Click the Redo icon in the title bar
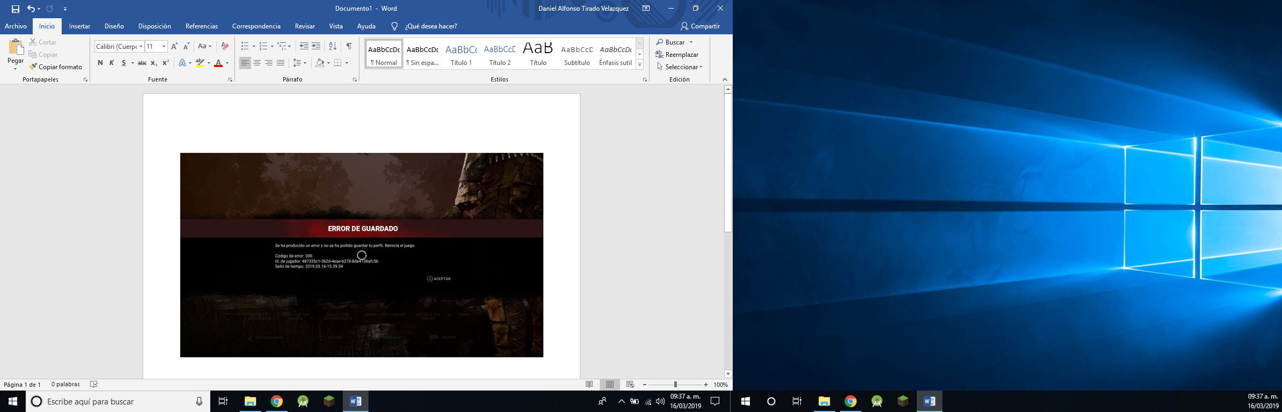The width and height of the screenshot is (1282, 412). 50,9
